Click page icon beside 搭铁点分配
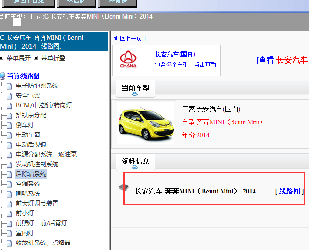Viewport: 309px width, 250px height. pyautogui.click(x=9, y=115)
